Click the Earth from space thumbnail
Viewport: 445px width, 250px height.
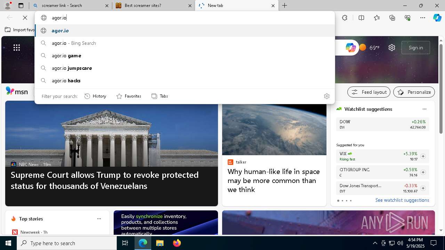274,130
